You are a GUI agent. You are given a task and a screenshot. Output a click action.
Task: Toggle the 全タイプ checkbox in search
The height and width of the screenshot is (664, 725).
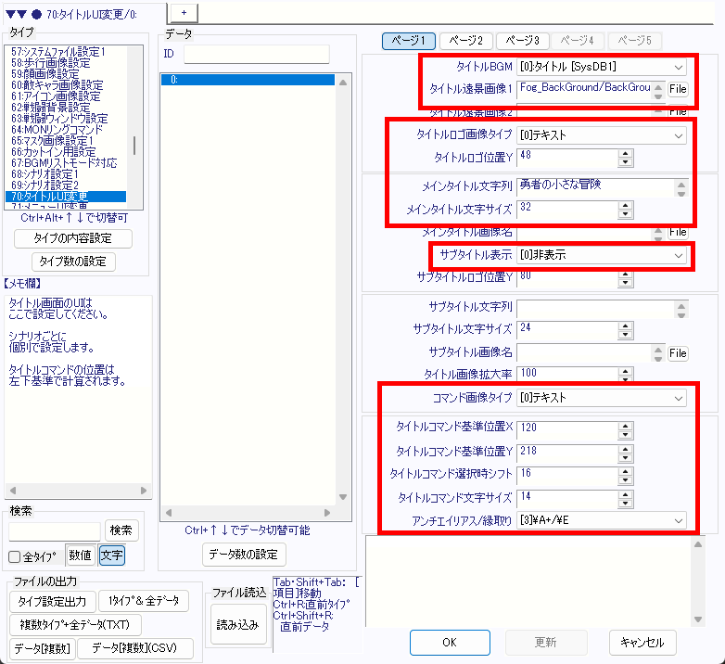pyautogui.click(x=15, y=556)
